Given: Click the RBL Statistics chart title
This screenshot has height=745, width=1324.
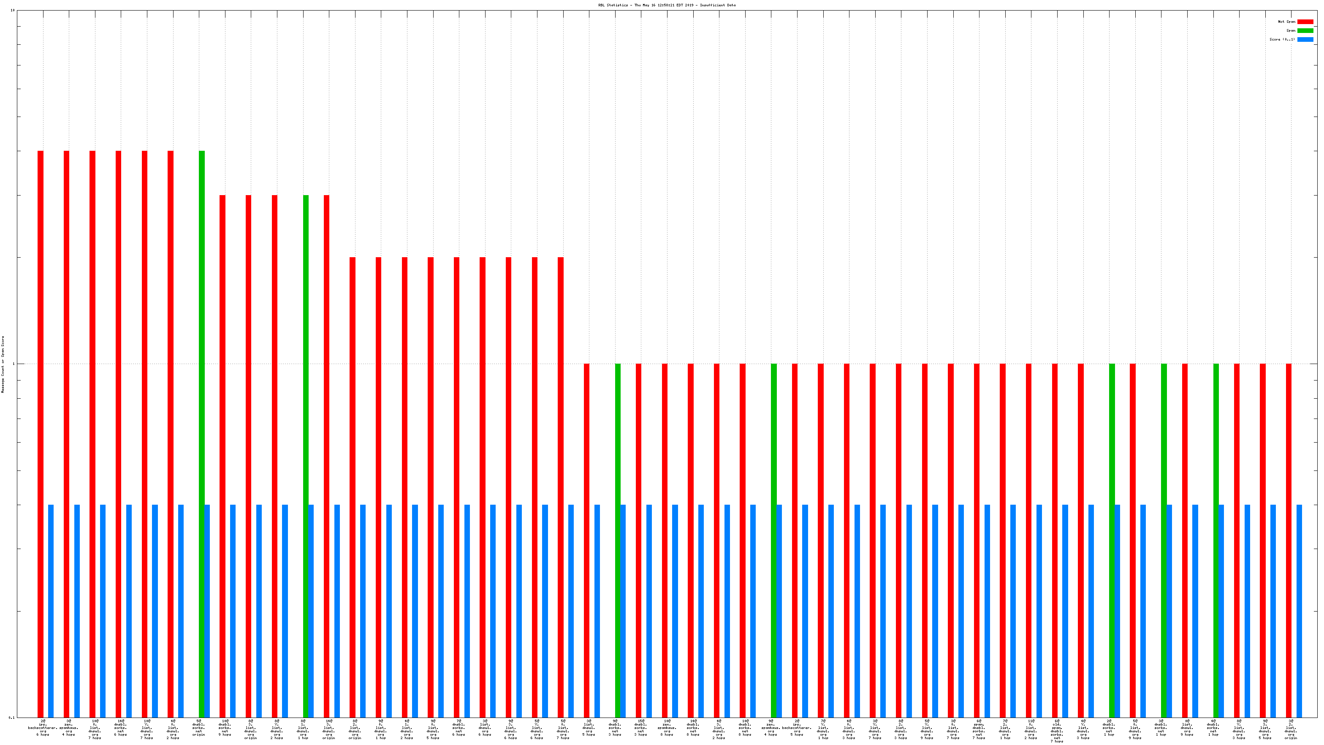Looking at the screenshot, I should point(666,5).
